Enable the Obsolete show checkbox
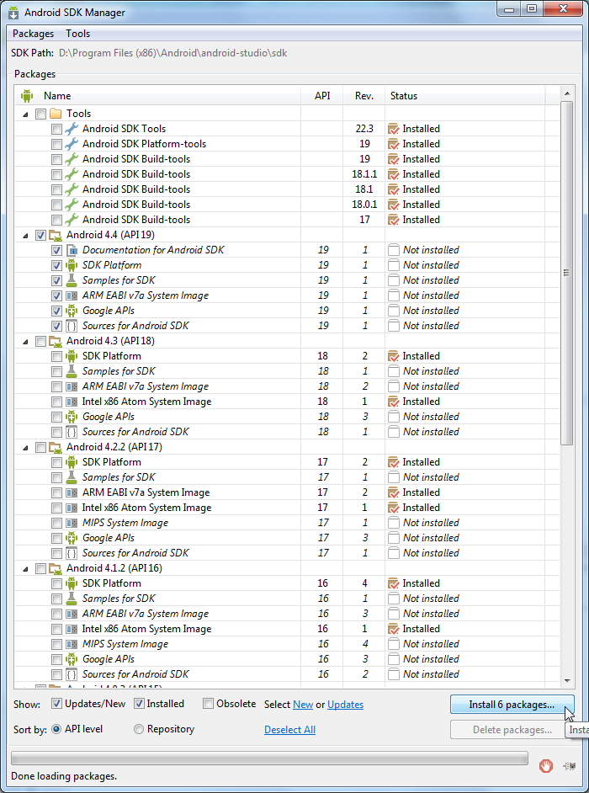 click(x=209, y=704)
